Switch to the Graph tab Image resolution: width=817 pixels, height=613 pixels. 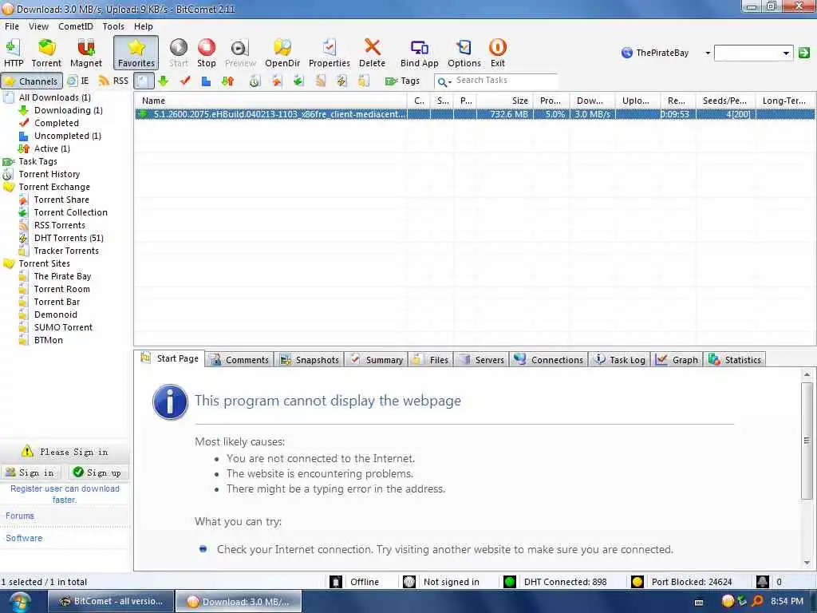677,360
